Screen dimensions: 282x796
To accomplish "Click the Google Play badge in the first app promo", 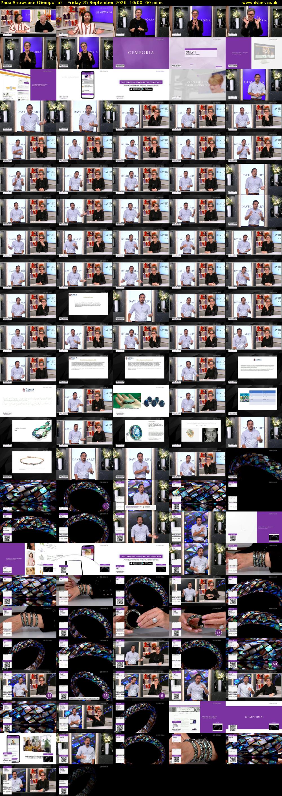I will (x=147, y=89).
